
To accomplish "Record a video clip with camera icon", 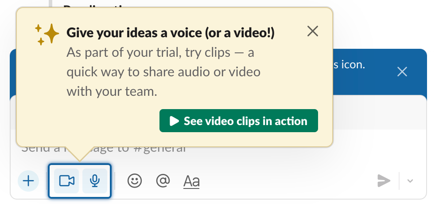I will 66,181.
